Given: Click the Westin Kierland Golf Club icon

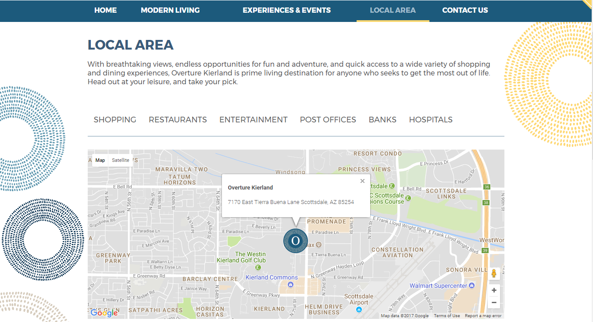Looking at the screenshot, I should point(258,267).
